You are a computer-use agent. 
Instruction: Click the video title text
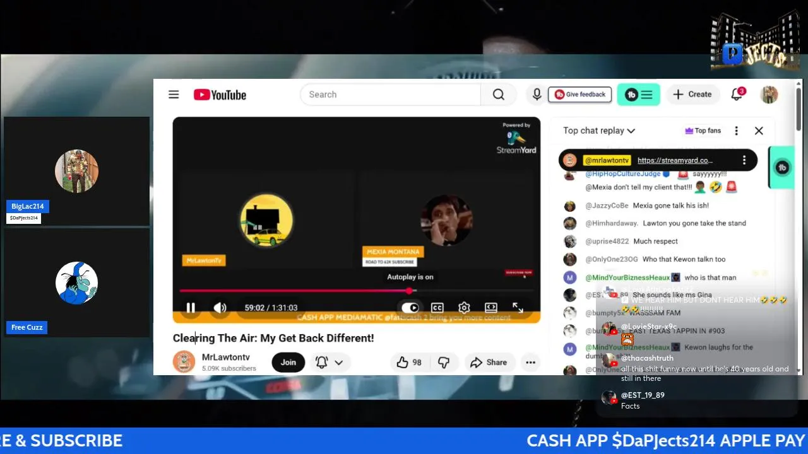click(x=273, y=338)
